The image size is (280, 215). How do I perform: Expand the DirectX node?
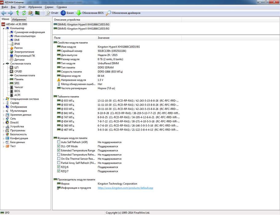[4, 123]
